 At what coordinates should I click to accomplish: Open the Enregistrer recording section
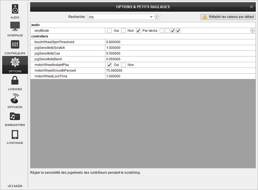point(15,119)
